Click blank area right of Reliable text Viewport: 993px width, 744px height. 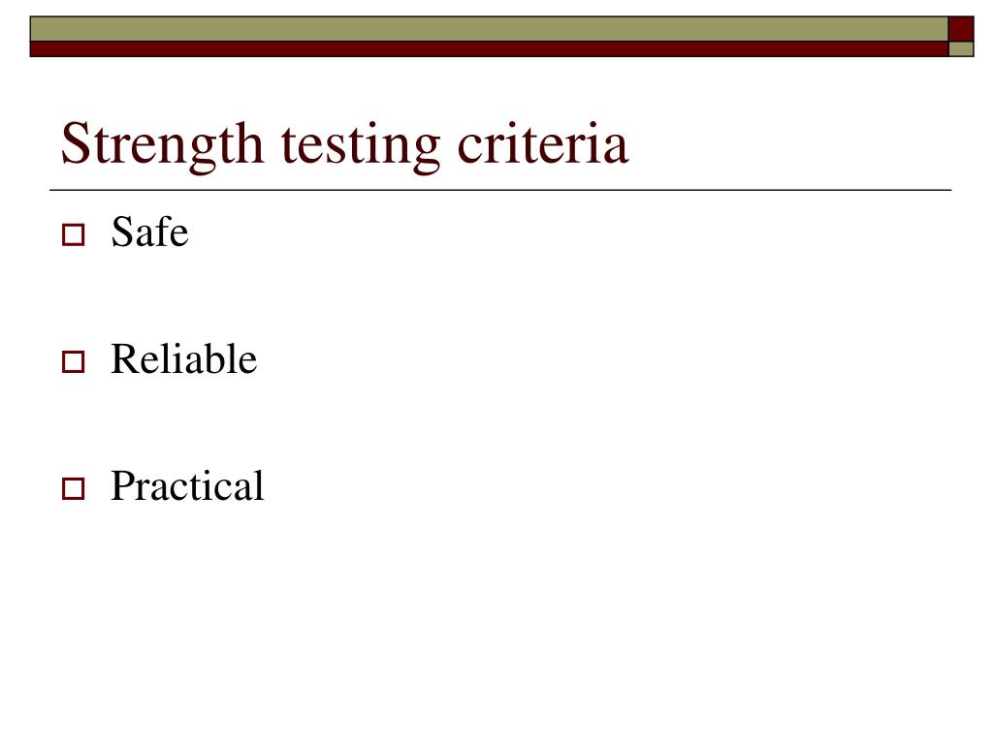[601, 358]
